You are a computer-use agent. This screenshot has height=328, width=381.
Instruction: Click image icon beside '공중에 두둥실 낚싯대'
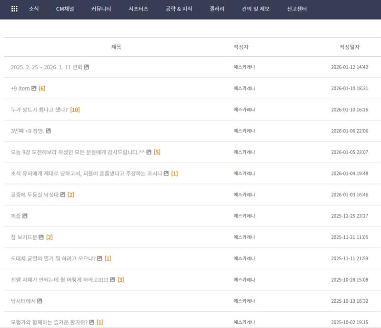[x=62, y=195]
